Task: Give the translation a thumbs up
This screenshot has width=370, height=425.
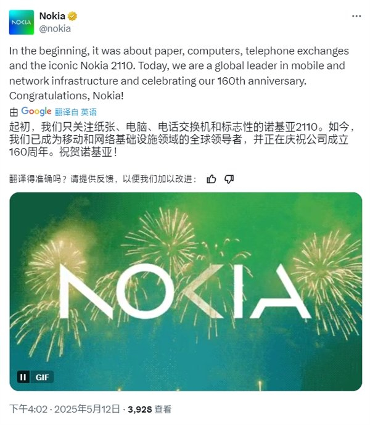Action: point(212,179)
